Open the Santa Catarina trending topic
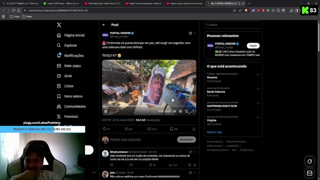 click(x=216, y=92)
